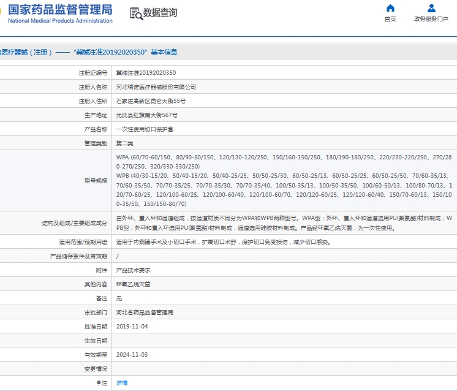Click the 结构及组成/主要组成成分 label
The width and height of the screenshot is (457, 391).
click(x=75, y=223)
